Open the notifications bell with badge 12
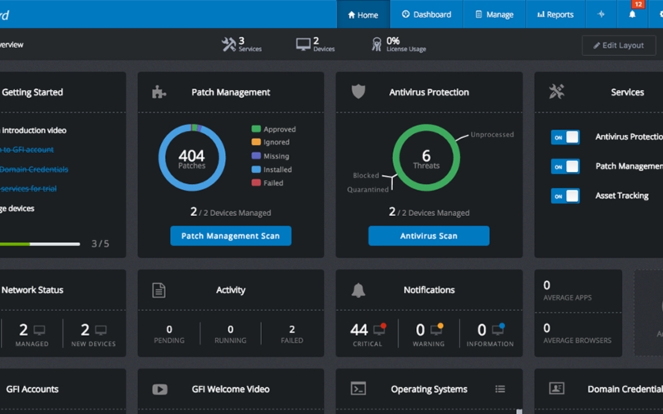663x414 pixels. (x=632, y=14)
